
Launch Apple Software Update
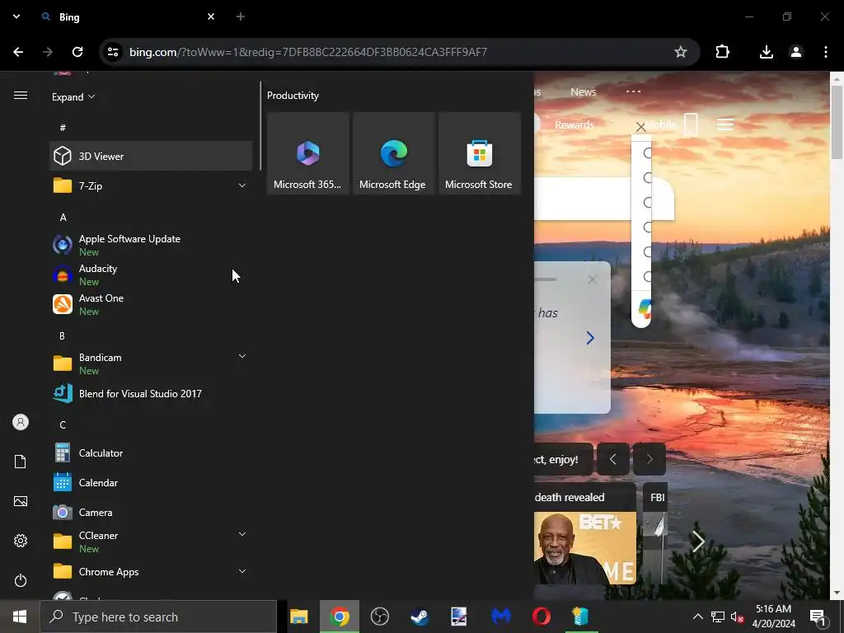coord(151,245)
